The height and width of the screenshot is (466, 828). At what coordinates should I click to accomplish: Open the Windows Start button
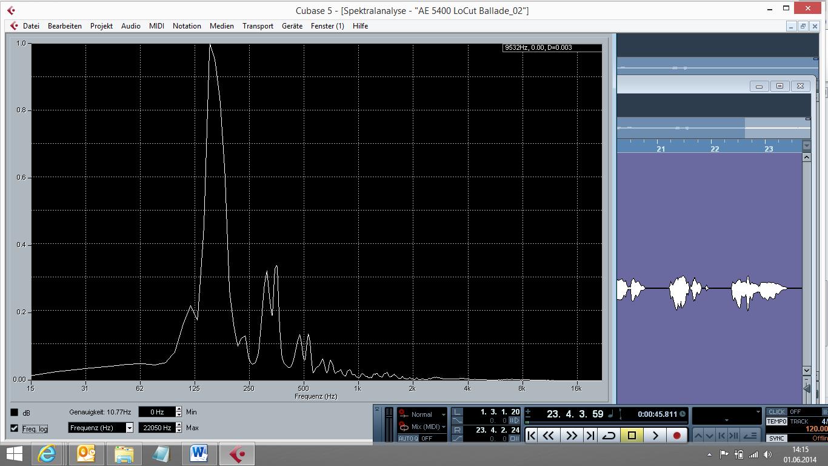click(15, 453)
